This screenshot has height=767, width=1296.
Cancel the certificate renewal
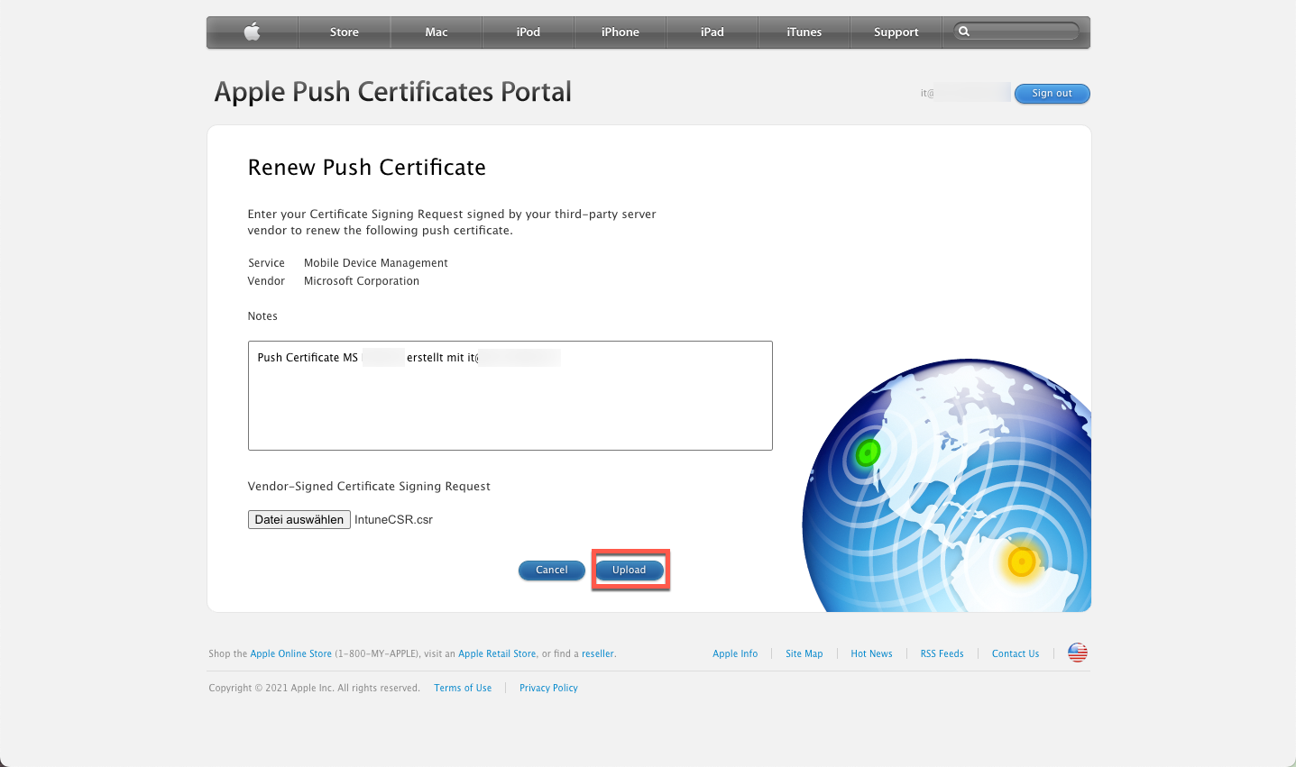pyautogui.click(x=552, y=571)
